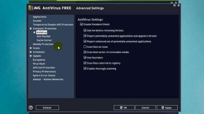Screen dimensions: 204x114
Task: Click the Apply button
Action: [x=167, y=108]
